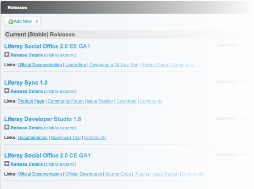Viewport: 254px width, 189px height.
Task: Open Issue Tracker link for Liferay Sync 1.0
Action: coord(100,101)
